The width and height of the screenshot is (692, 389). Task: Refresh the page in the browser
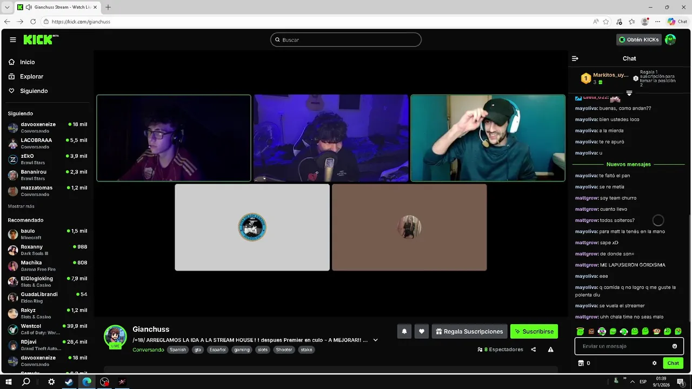(x=33, y=22)
